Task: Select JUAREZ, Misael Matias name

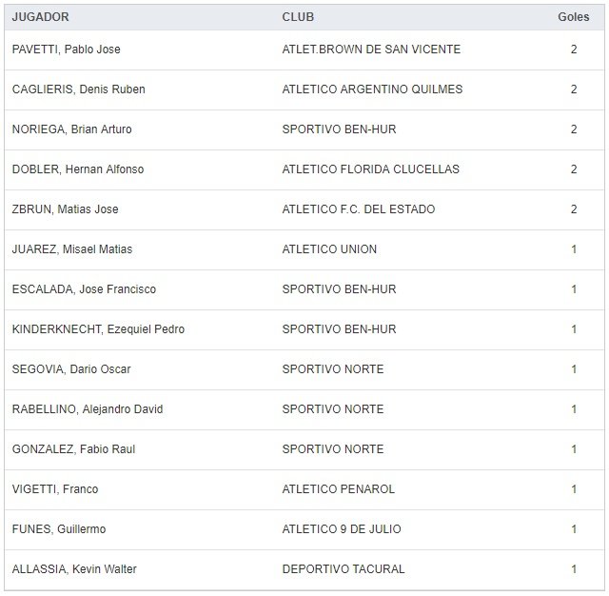Action: pos(71,249)
